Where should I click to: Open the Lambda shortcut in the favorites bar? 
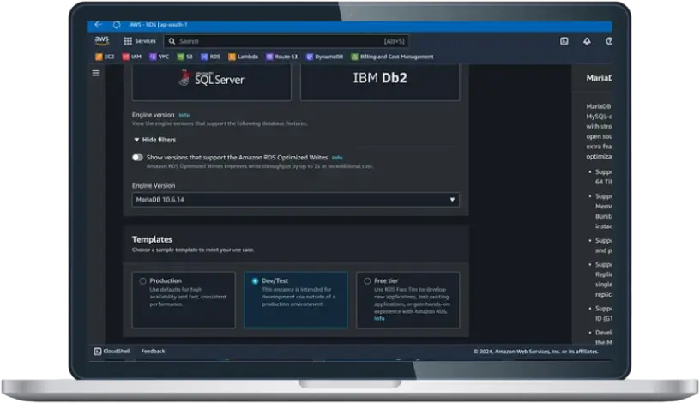[244, 57]
